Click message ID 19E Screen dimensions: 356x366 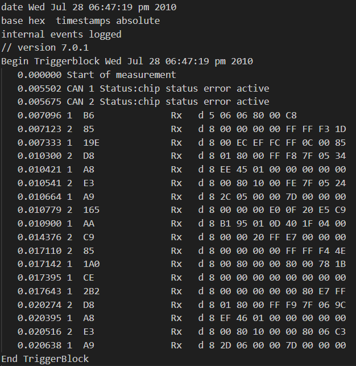91,142
